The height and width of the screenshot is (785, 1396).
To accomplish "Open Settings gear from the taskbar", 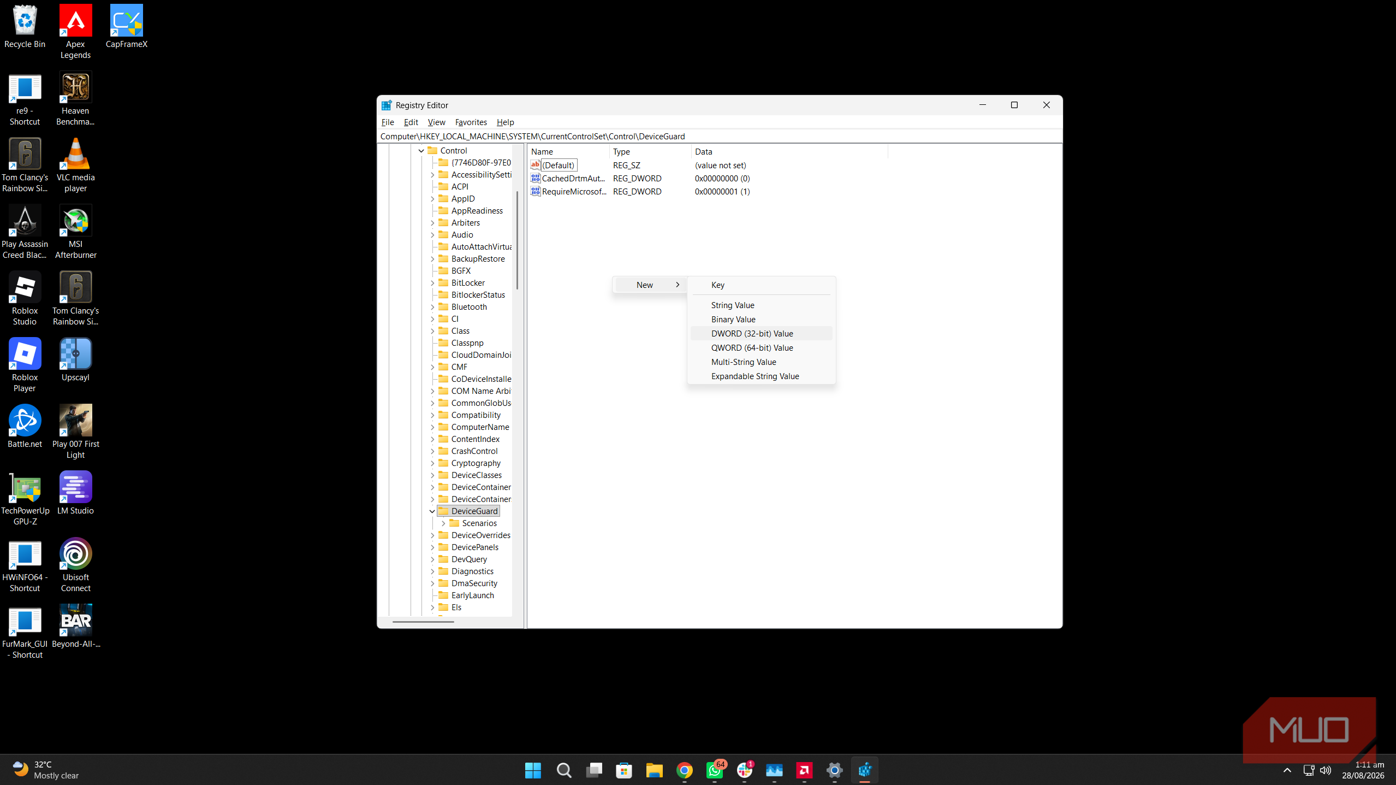I will (x=834, y=770).
